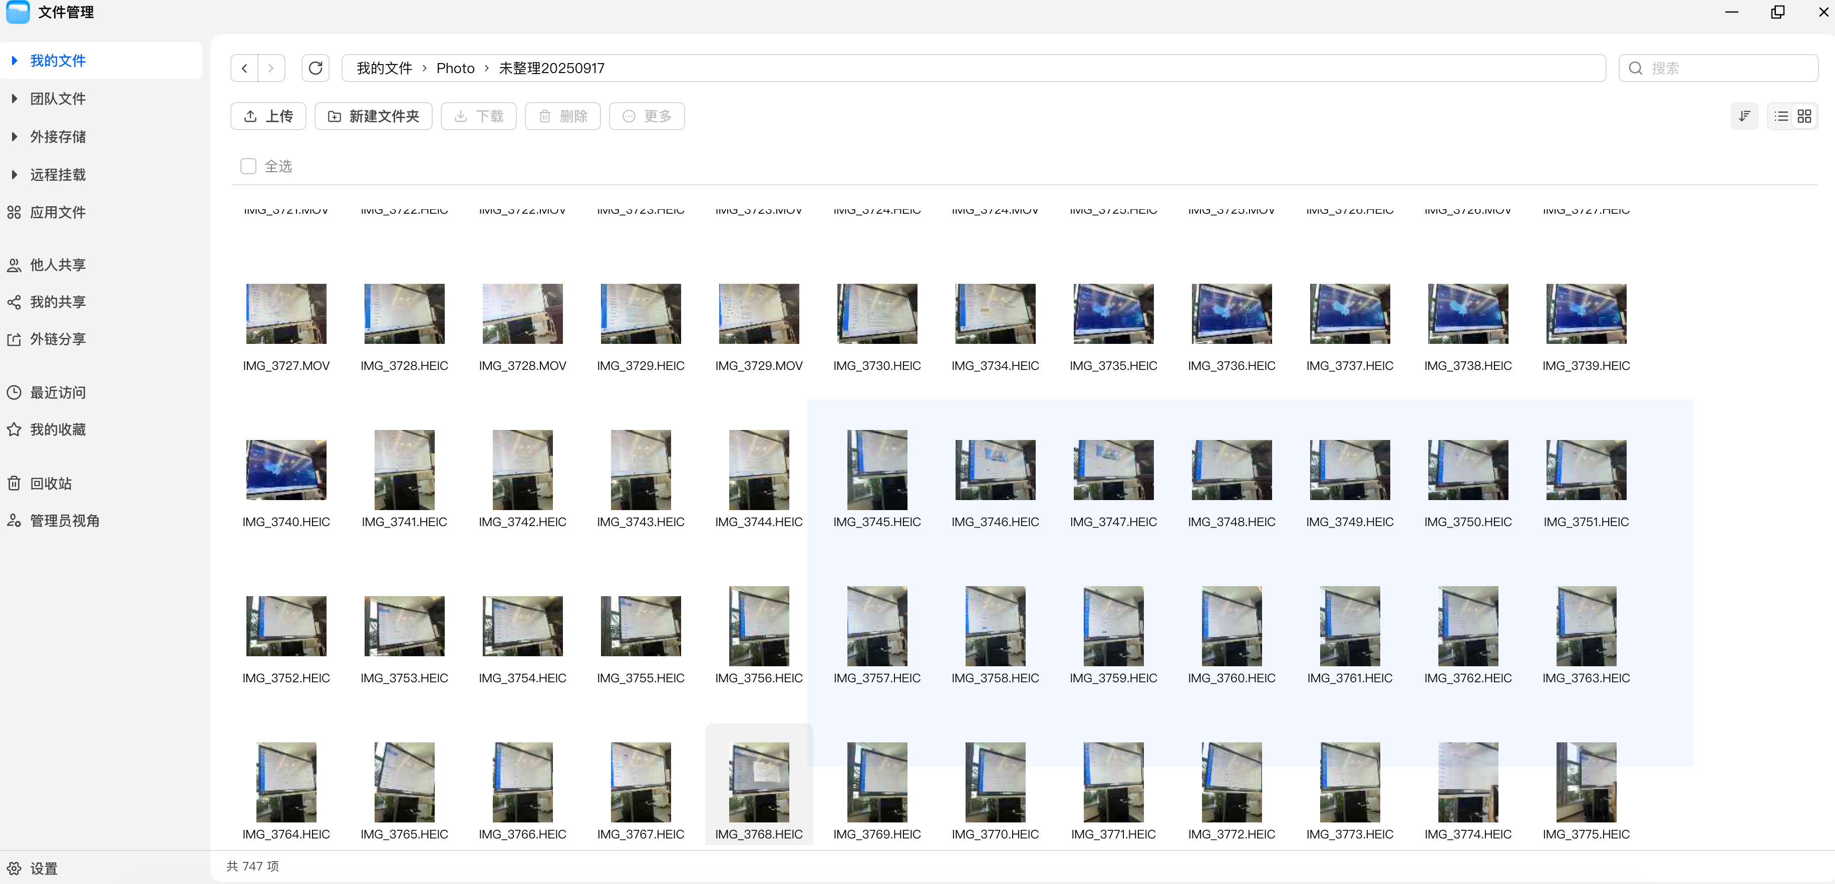Select thumbnail IMG_3763.HEIC
This screenshot has width=1835, height=884.
(x=1587, y=626)
